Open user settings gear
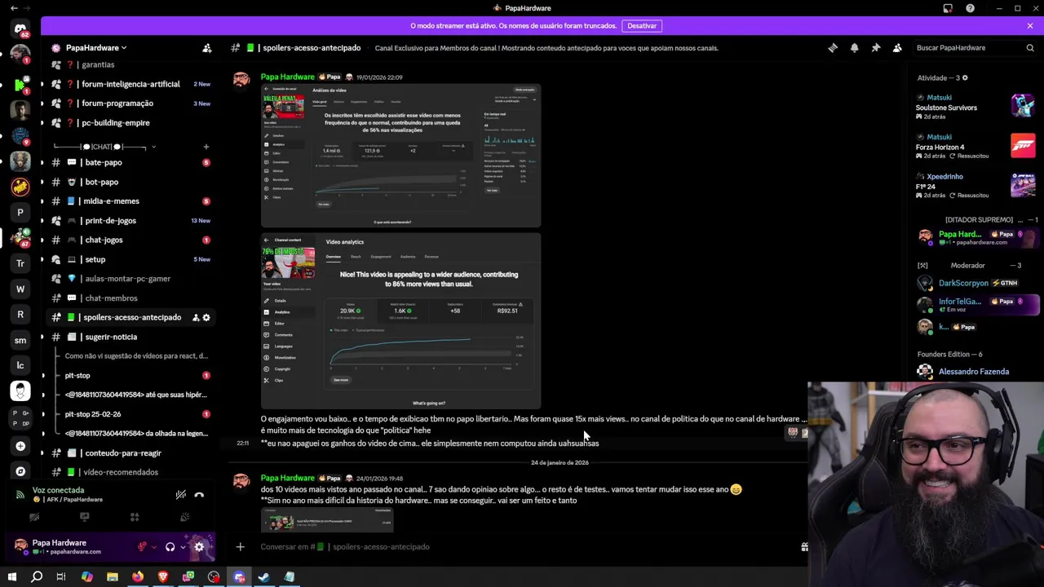Image resolution: width=1044 pixels, height=587 pixels. point(199,547)
